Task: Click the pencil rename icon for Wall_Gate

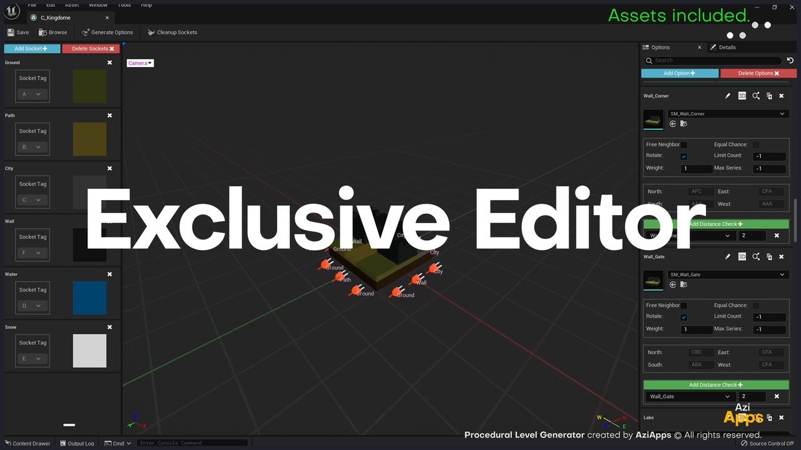Action: 728,257
